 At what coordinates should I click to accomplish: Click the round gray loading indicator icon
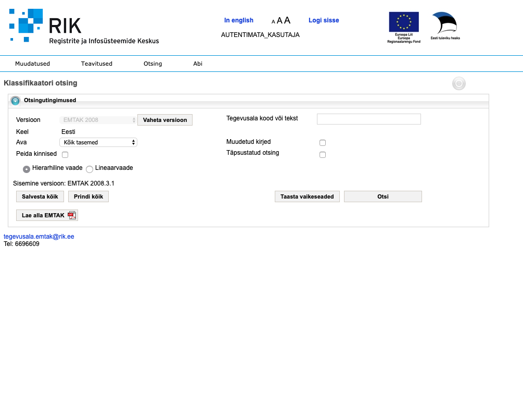[x=458, y=83]
